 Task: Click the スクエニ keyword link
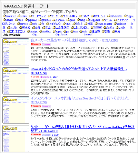(x=60, y=20)
